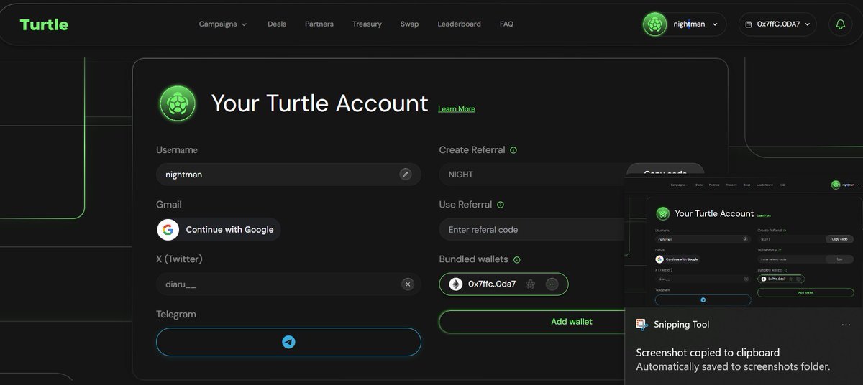The image size is (863, 385).
Task: View the Leaderboard
Action: (x=459, y=24)
